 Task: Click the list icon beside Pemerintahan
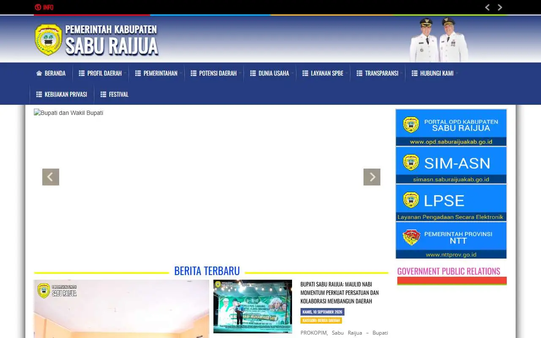point(138,73)
